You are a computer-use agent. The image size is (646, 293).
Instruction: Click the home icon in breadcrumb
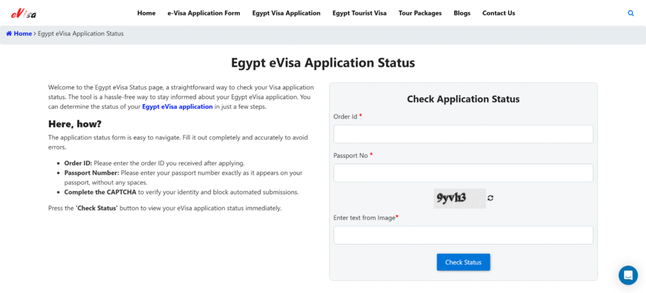coord(9,33)
